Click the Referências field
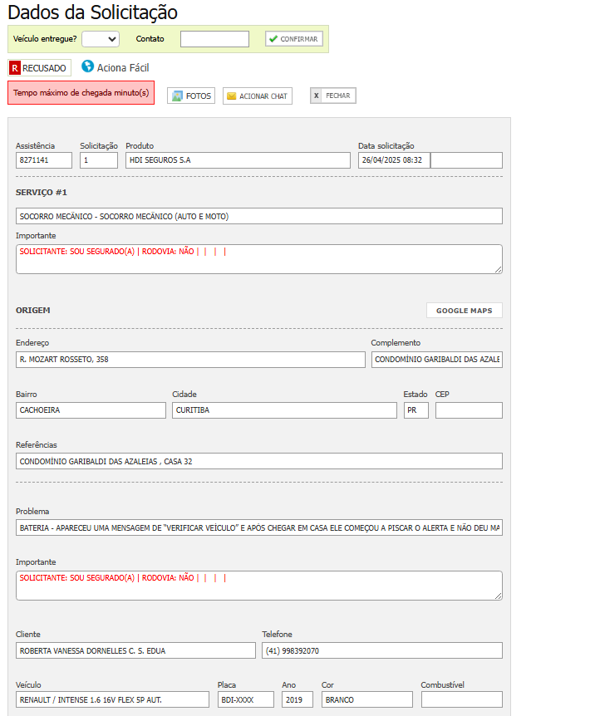This screenshot has width=595, height=716. tap(259, 461)
